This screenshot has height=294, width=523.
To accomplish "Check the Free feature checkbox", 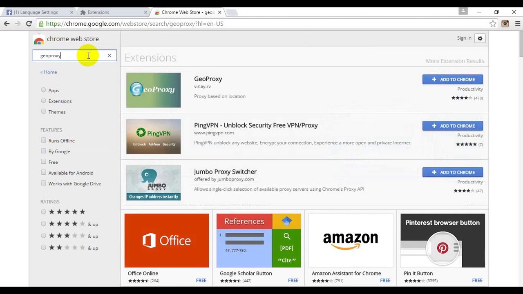I will pos(43,162).
